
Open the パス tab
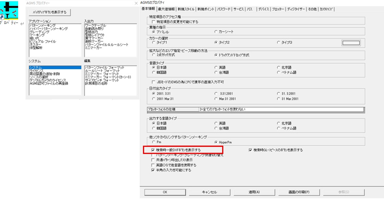251,9
